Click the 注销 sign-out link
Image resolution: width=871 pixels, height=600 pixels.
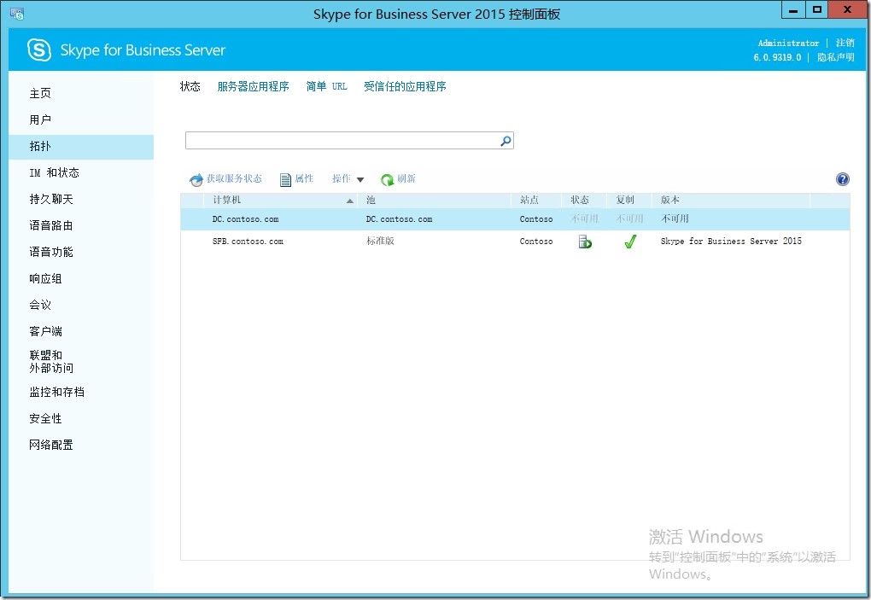(845, 43)
